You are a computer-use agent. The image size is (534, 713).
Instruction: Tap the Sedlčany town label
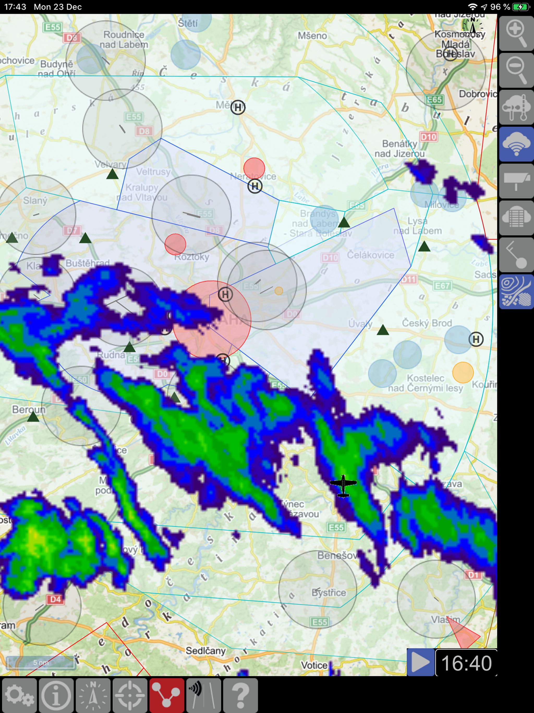(x=205, y=651)
